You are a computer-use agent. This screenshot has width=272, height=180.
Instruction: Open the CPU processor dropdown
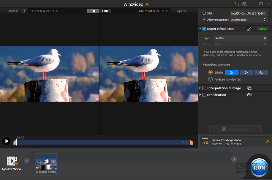pos(249,13)
